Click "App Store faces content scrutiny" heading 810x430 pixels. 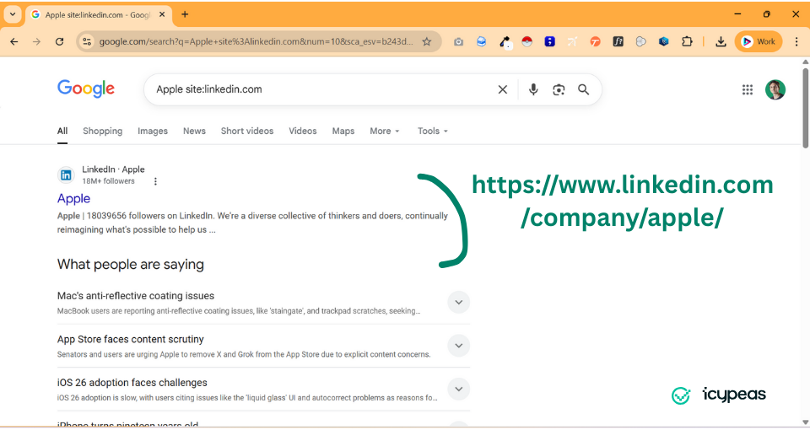click(x=131, y=339)
